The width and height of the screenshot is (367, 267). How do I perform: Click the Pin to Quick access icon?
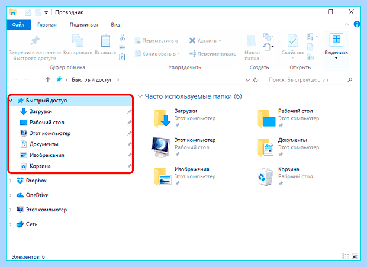tap(35, 41)
